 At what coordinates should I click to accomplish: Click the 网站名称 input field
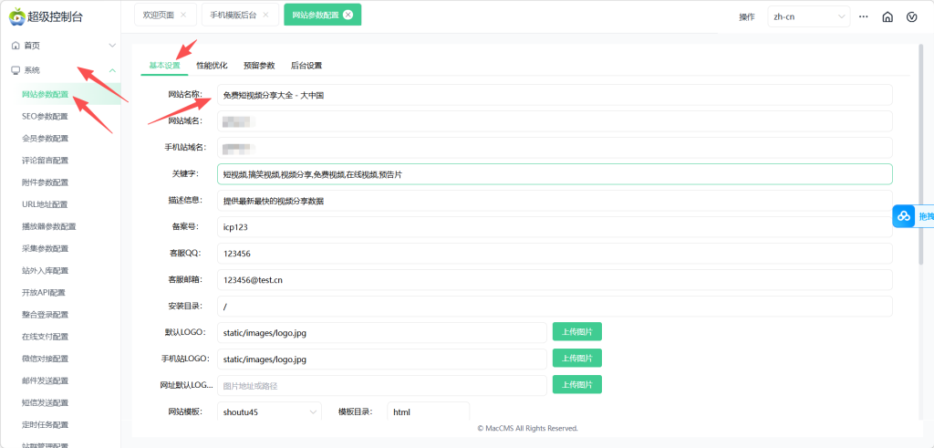554,95
